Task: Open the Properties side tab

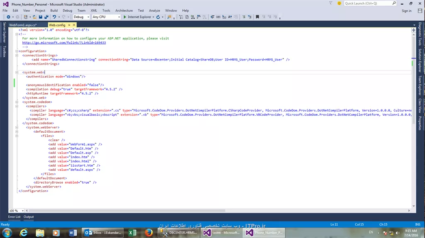Action: tap(420, 123)
